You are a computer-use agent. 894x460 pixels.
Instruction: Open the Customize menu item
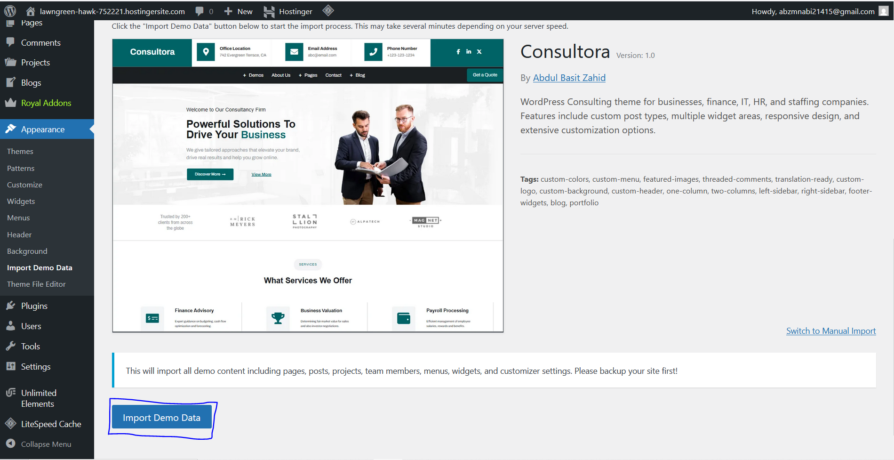(x=24, y=185)
